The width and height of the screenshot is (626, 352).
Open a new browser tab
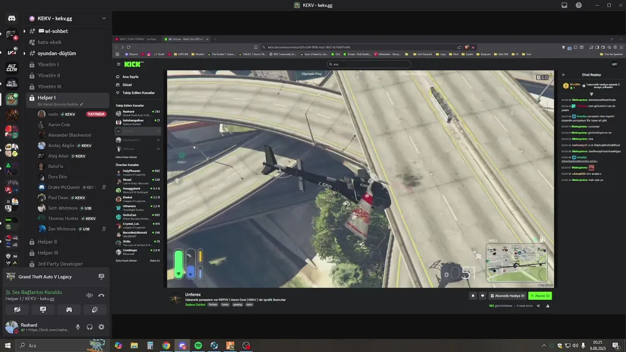pyautogui.click(x=214, y=39)
